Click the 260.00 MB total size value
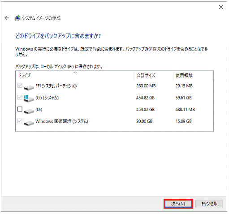 (146, 86)
